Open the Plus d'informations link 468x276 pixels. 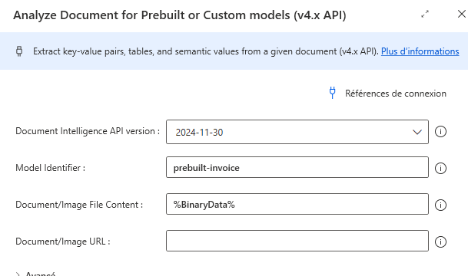coord(420,51)
